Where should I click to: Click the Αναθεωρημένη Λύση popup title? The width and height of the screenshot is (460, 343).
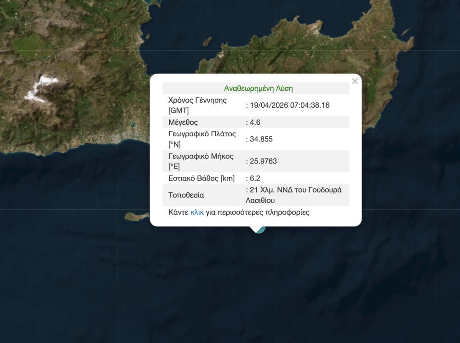[x=259, y=88]
